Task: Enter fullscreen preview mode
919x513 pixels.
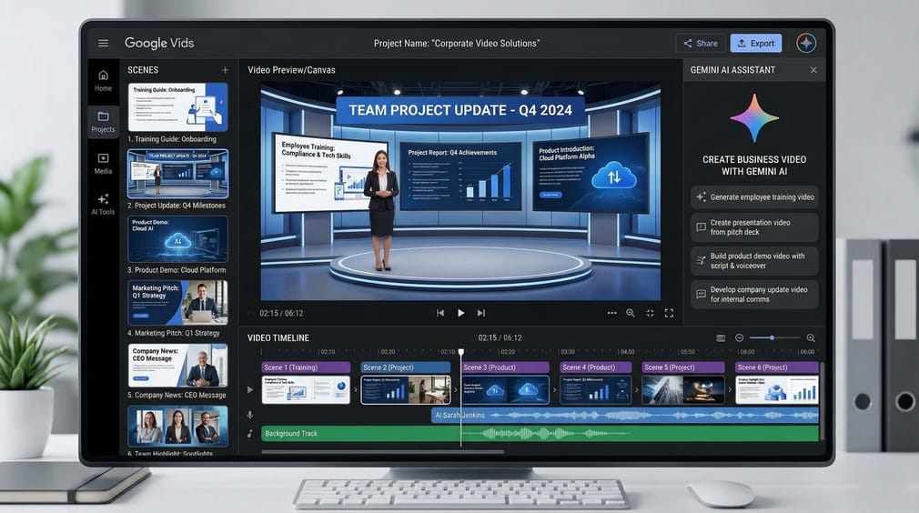Action: 669,313
